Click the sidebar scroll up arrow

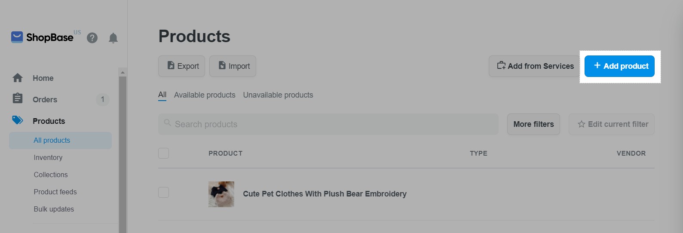tap(123, 72)
